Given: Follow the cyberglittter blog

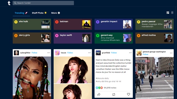Looking at the screenshot, I should click(34, 53).
